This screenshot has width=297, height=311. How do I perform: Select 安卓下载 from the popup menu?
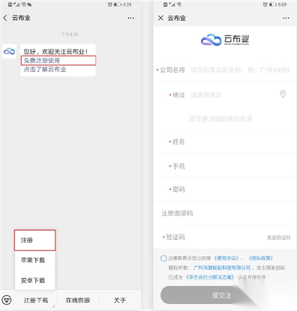tap(35, 280)
